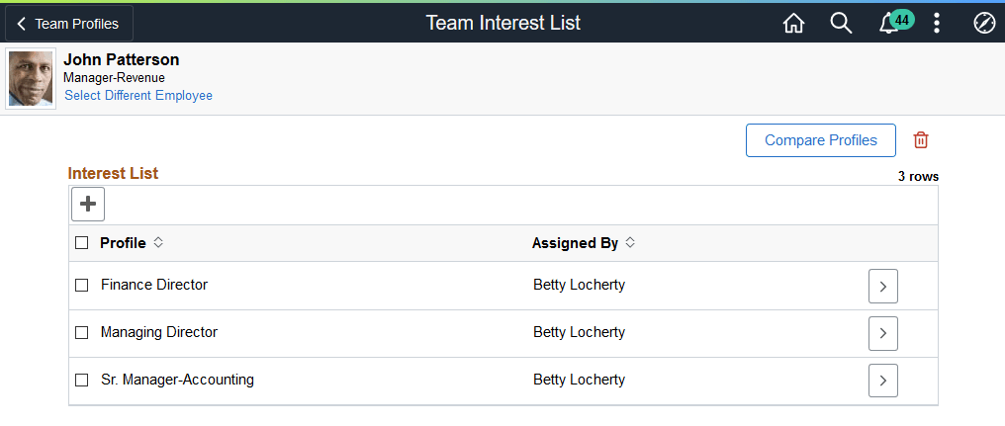Sort by Profile column arrows
This screenshot has width=1005, height=426.
click(158, 243)
